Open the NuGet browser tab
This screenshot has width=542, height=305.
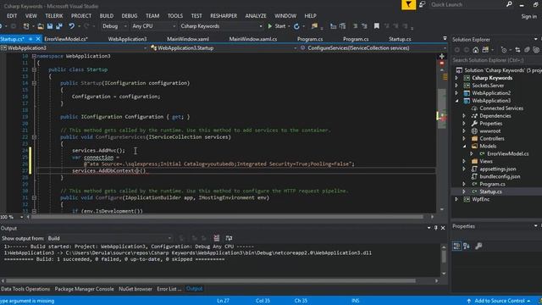pyautogui.click(x=135, y=289)
